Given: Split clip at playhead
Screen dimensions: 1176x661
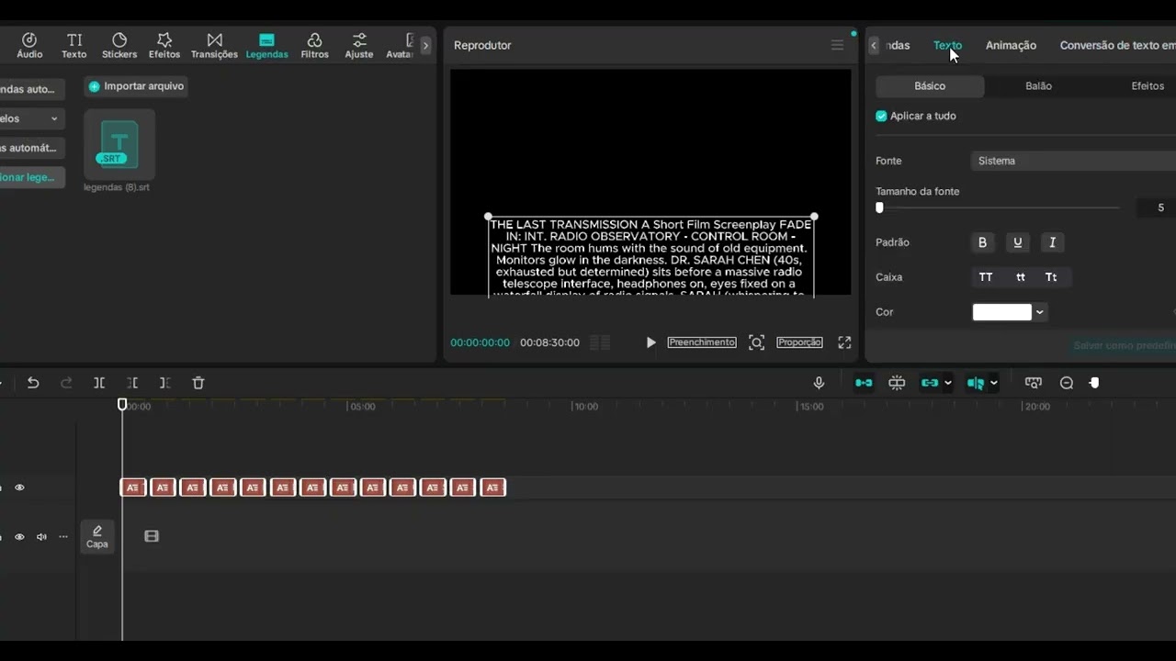Looking at the screenshot, I should (x=99, y=383).
